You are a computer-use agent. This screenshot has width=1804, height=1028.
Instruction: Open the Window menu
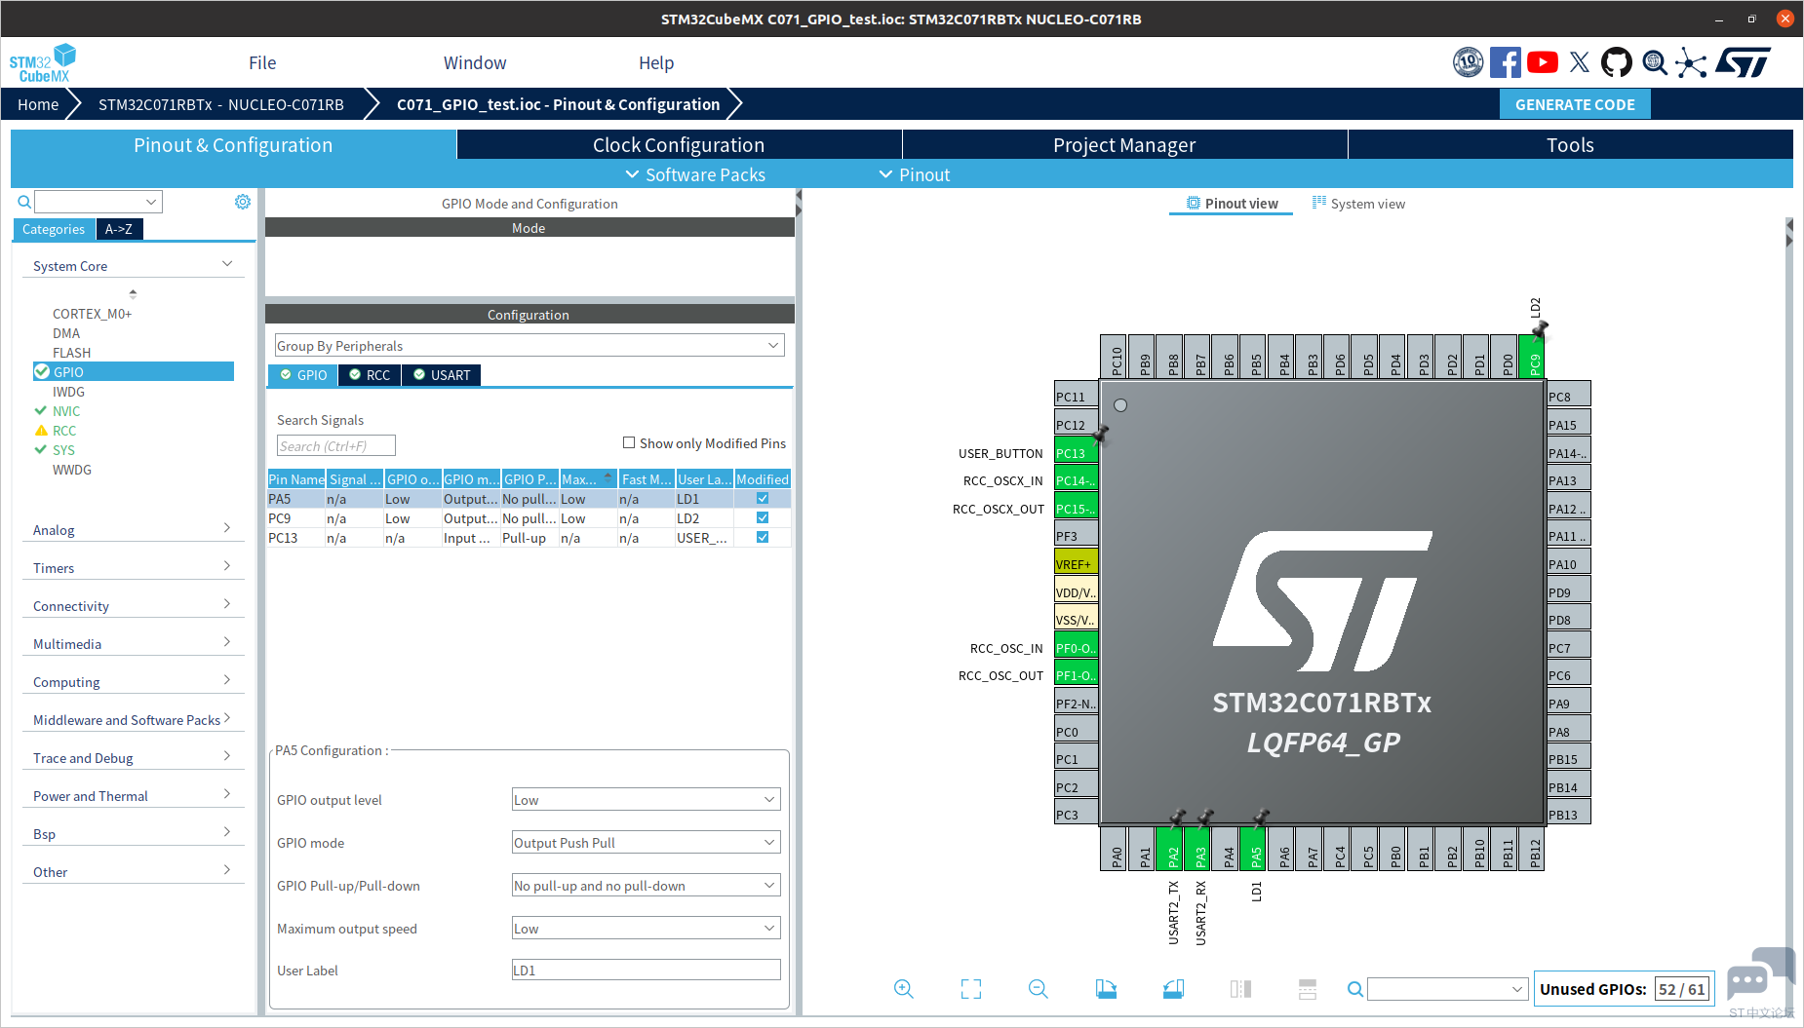tap(475, 62)
